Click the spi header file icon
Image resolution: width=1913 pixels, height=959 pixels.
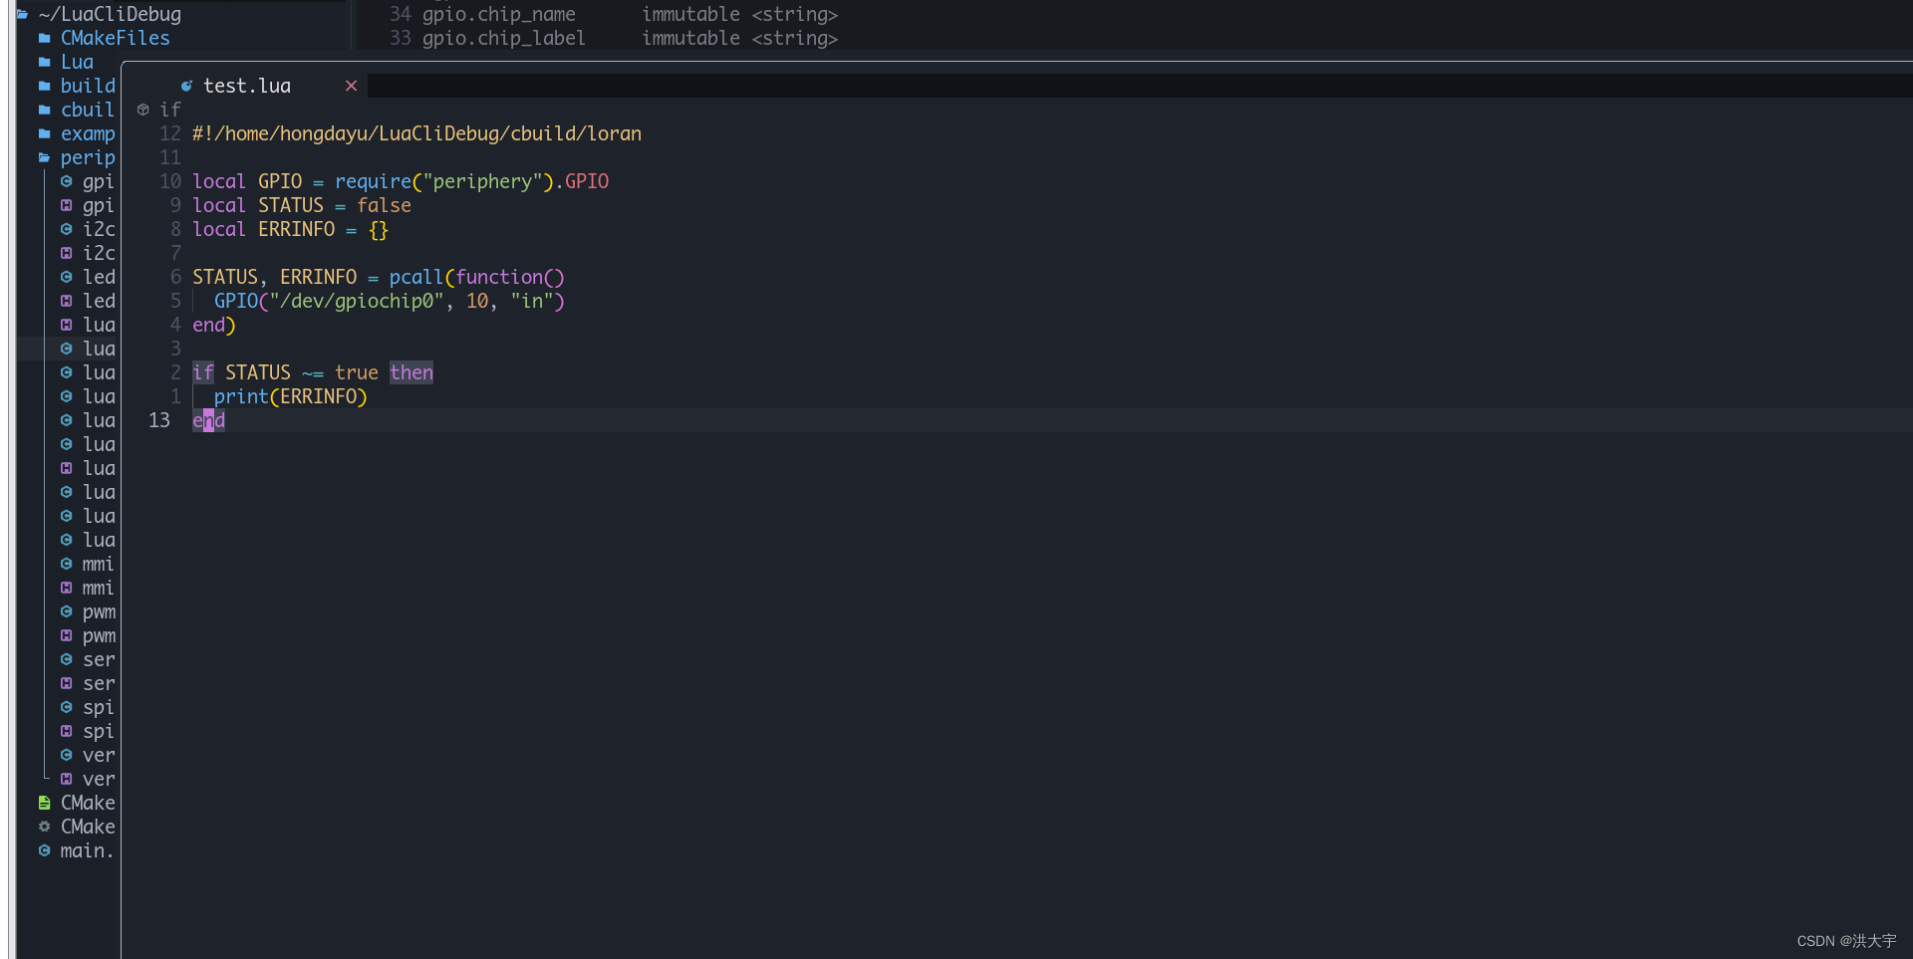pos(68,732)
